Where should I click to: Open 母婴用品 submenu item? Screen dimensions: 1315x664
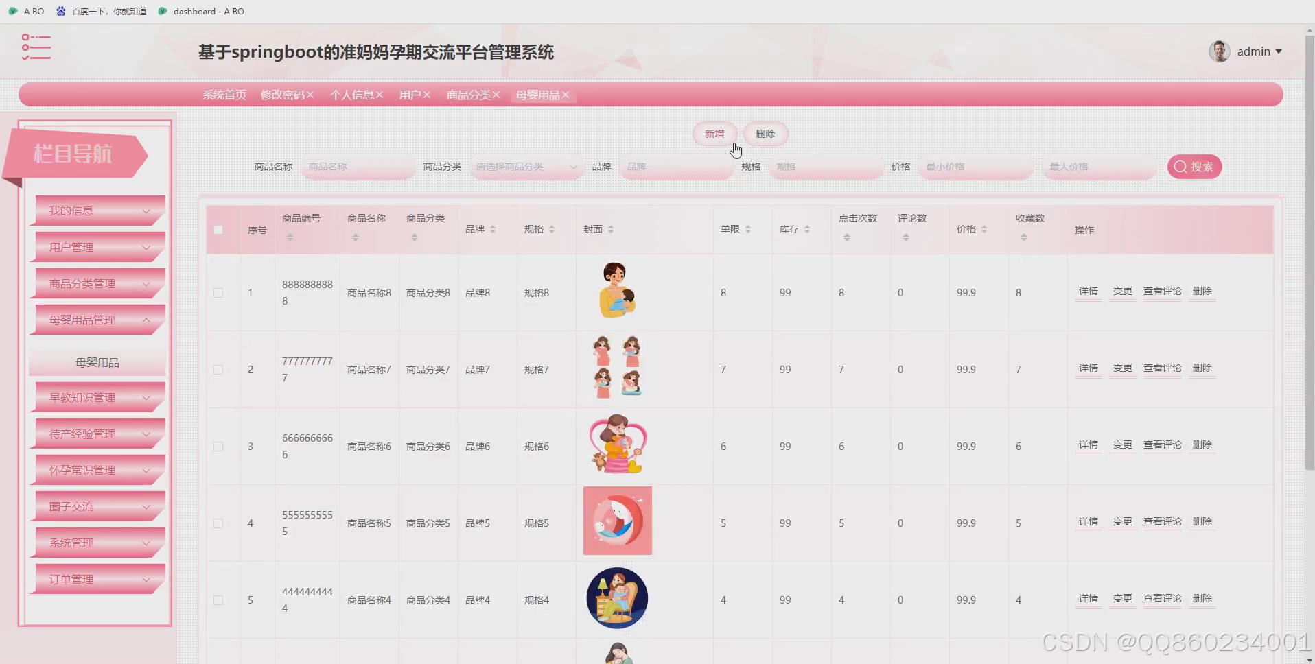point(97,362)
